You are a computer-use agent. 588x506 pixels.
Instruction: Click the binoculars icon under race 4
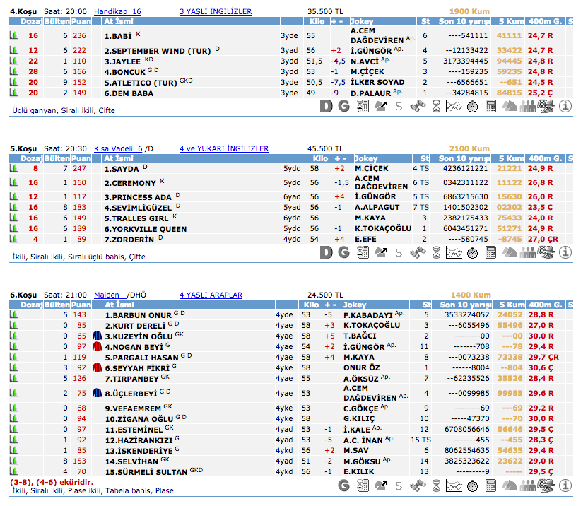coord(418,106)
